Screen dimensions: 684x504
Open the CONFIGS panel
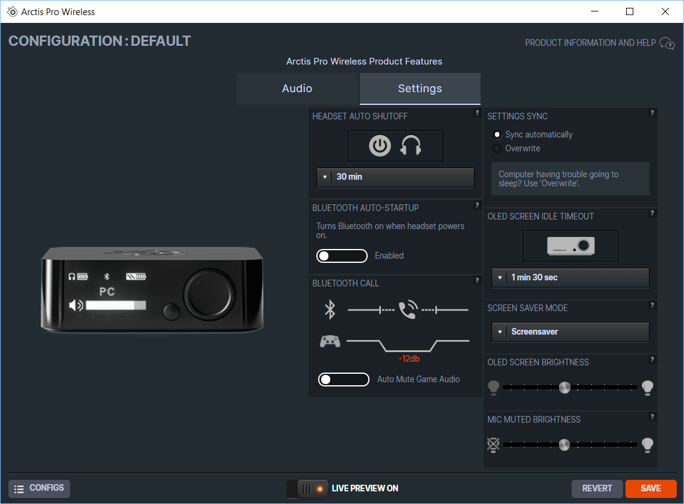(x=39, y=488)
